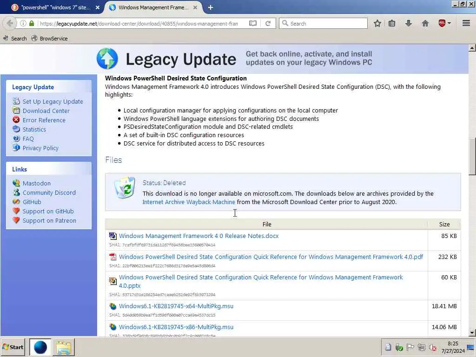Open Adblock dropdown arrow
The image size is (476, 357).
[x=450, y=23]
